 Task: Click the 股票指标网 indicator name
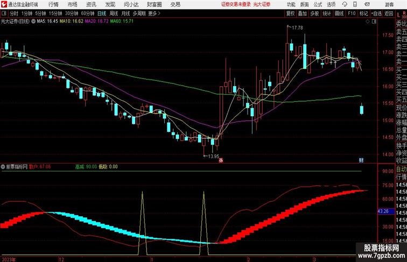click(17, 167)
